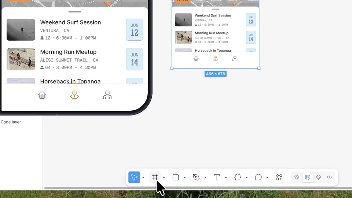
Task: Select the Pen tool
Action: pyautogui.click(x=196, y=177)
